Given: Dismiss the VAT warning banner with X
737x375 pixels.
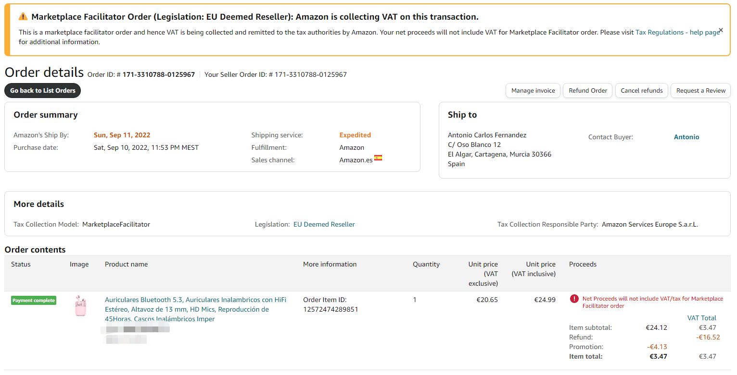Looking at the screenshot, I should click(x=721, y=30).
